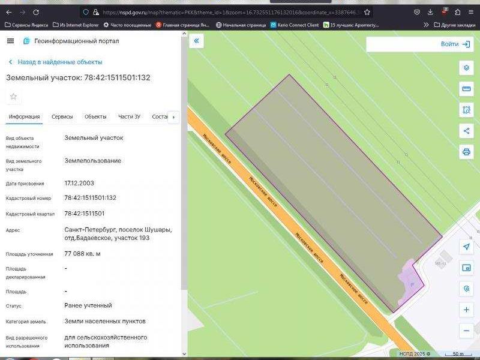Reload the page in browser

tap(36, 12)
